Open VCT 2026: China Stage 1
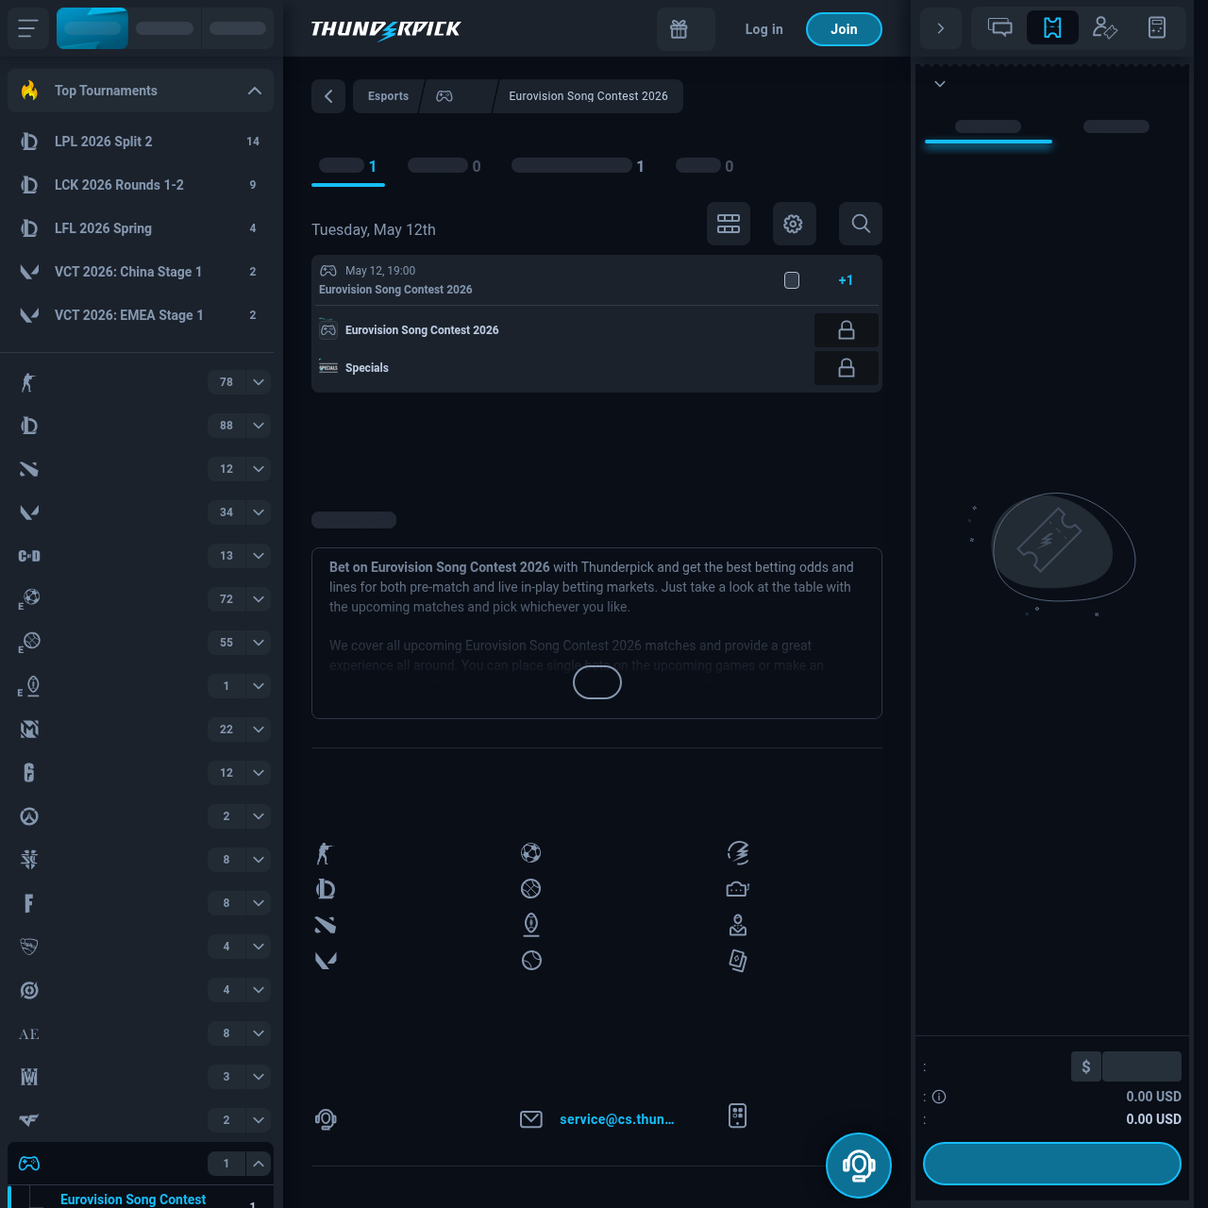The width and height of the screenshot is (1208, 1208). (x=141, y=272)
